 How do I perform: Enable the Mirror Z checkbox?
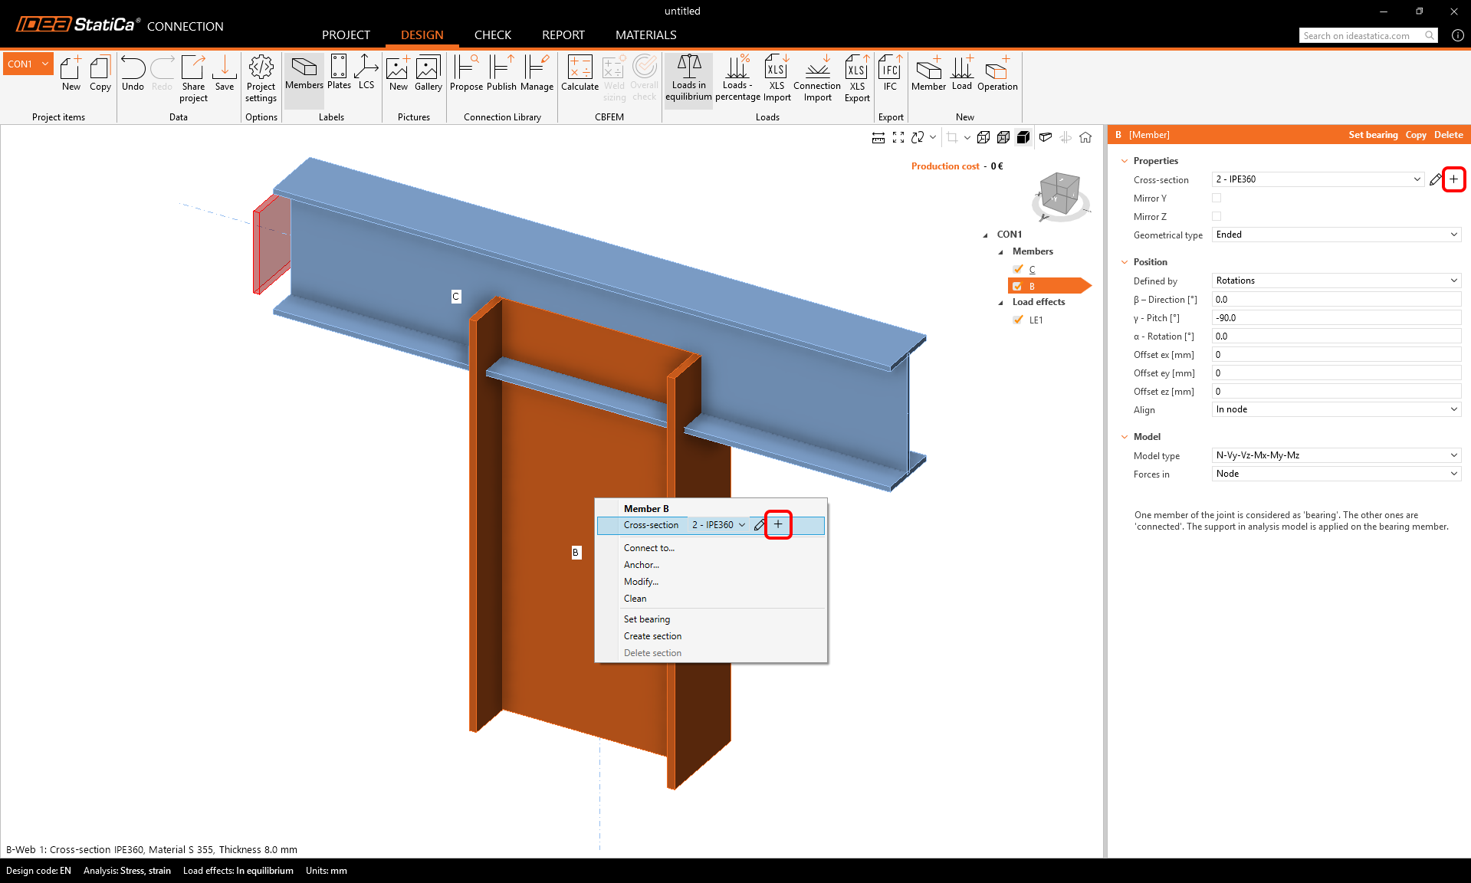(1217, 216)
